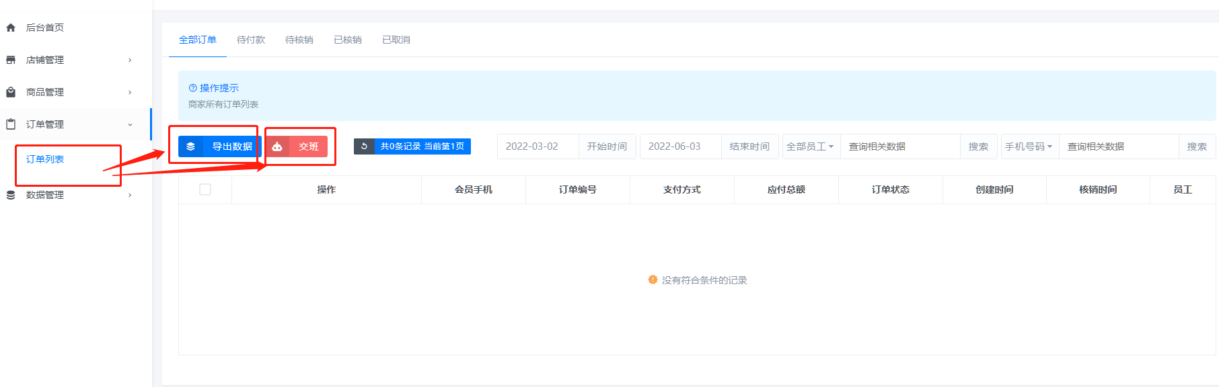Switch to the 已核销 tab
The height and width of the screenshot is (387, 1219).
pyautogui.click(x=348, y=40)
